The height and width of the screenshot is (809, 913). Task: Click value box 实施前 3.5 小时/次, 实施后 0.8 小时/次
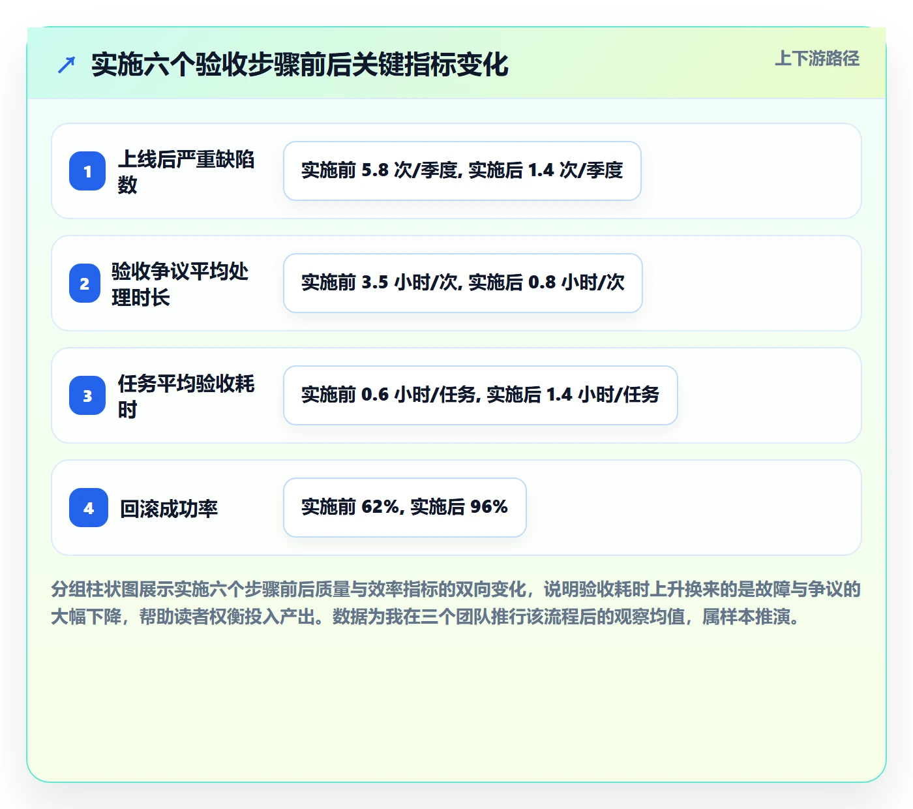coord(463,283)
